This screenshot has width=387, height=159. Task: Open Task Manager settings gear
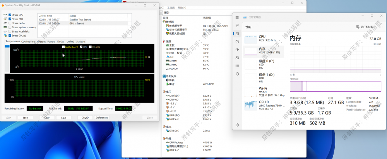pyautogui.click(x=237, y=125)
